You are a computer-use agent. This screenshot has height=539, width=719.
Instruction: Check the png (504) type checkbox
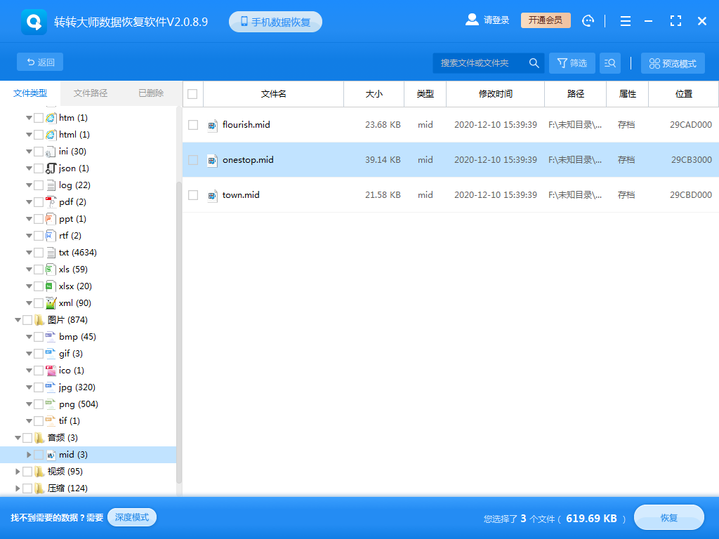pos(39,404)
